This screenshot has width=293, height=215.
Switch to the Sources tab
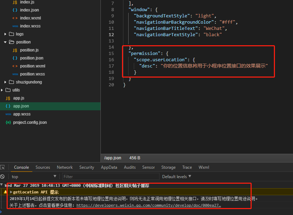click(43, 167)
